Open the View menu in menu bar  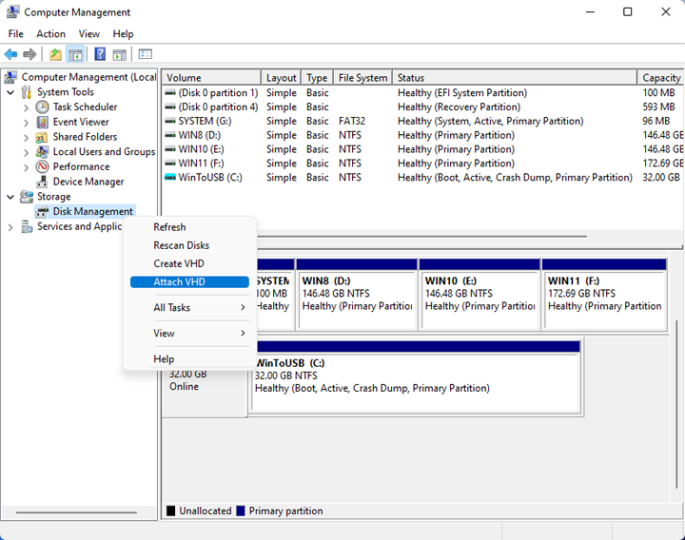tap(89, 33)
